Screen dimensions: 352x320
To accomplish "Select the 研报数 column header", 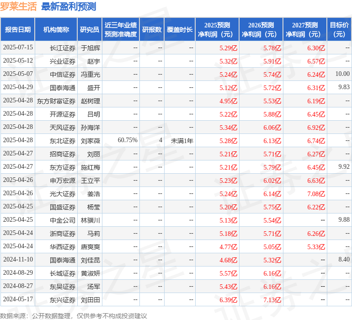I will click(x=152, y=29).
